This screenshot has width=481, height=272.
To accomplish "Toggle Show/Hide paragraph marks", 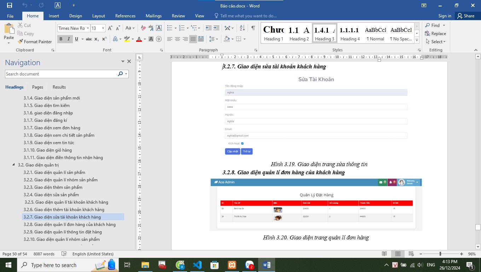I will point(253,28).
